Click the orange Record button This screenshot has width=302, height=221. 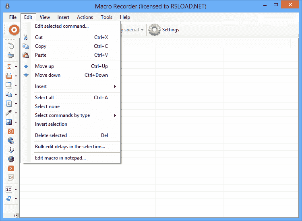coord(14,30)
